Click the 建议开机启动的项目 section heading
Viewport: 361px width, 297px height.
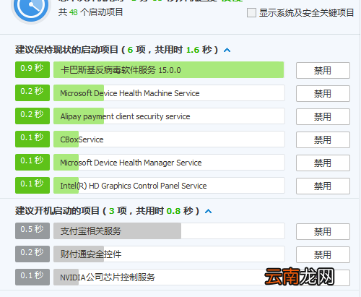tap(107, 211)
